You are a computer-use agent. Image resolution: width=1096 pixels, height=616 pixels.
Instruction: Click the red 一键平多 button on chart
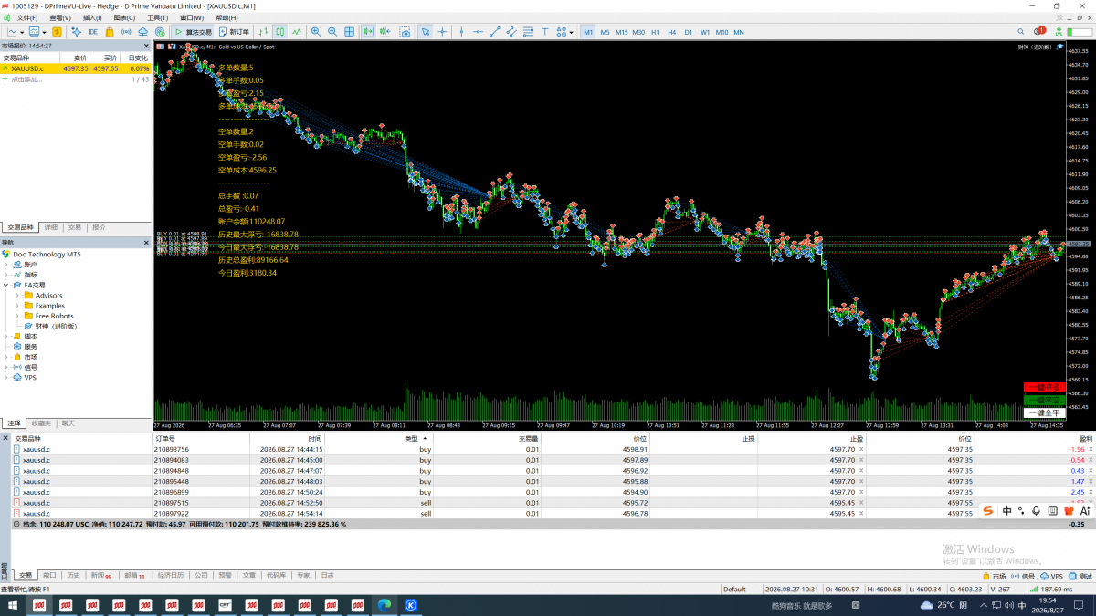click(1045, 388)
